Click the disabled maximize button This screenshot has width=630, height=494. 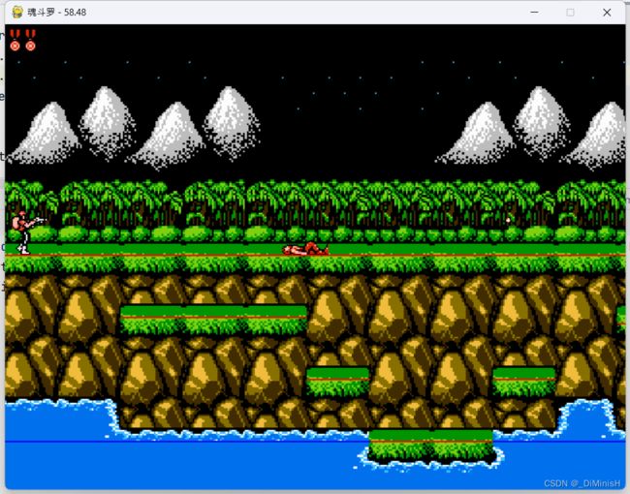pos(570,13)
